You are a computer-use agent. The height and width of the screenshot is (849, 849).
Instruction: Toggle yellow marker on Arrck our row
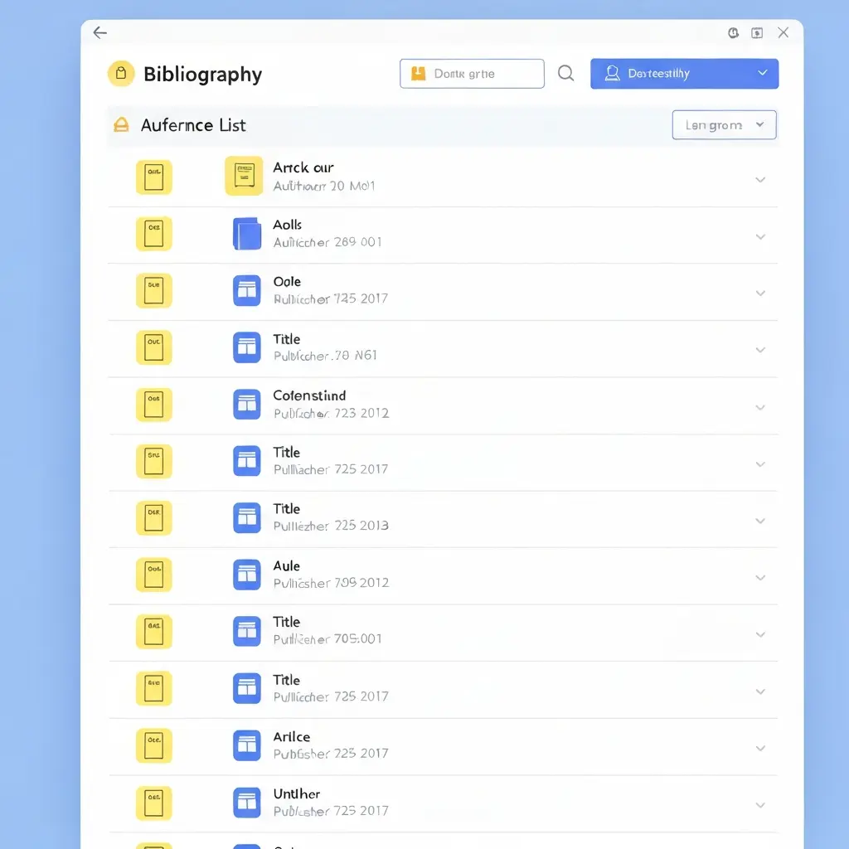coord(153,177)
